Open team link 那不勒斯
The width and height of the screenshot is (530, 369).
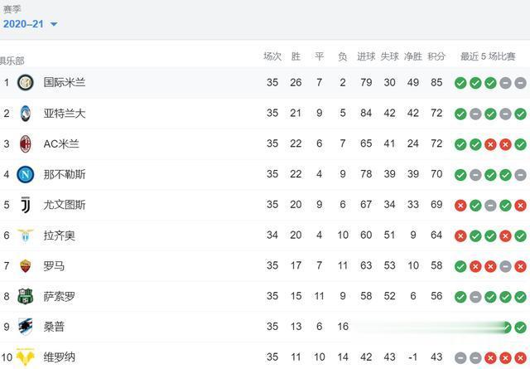[64, 174]
